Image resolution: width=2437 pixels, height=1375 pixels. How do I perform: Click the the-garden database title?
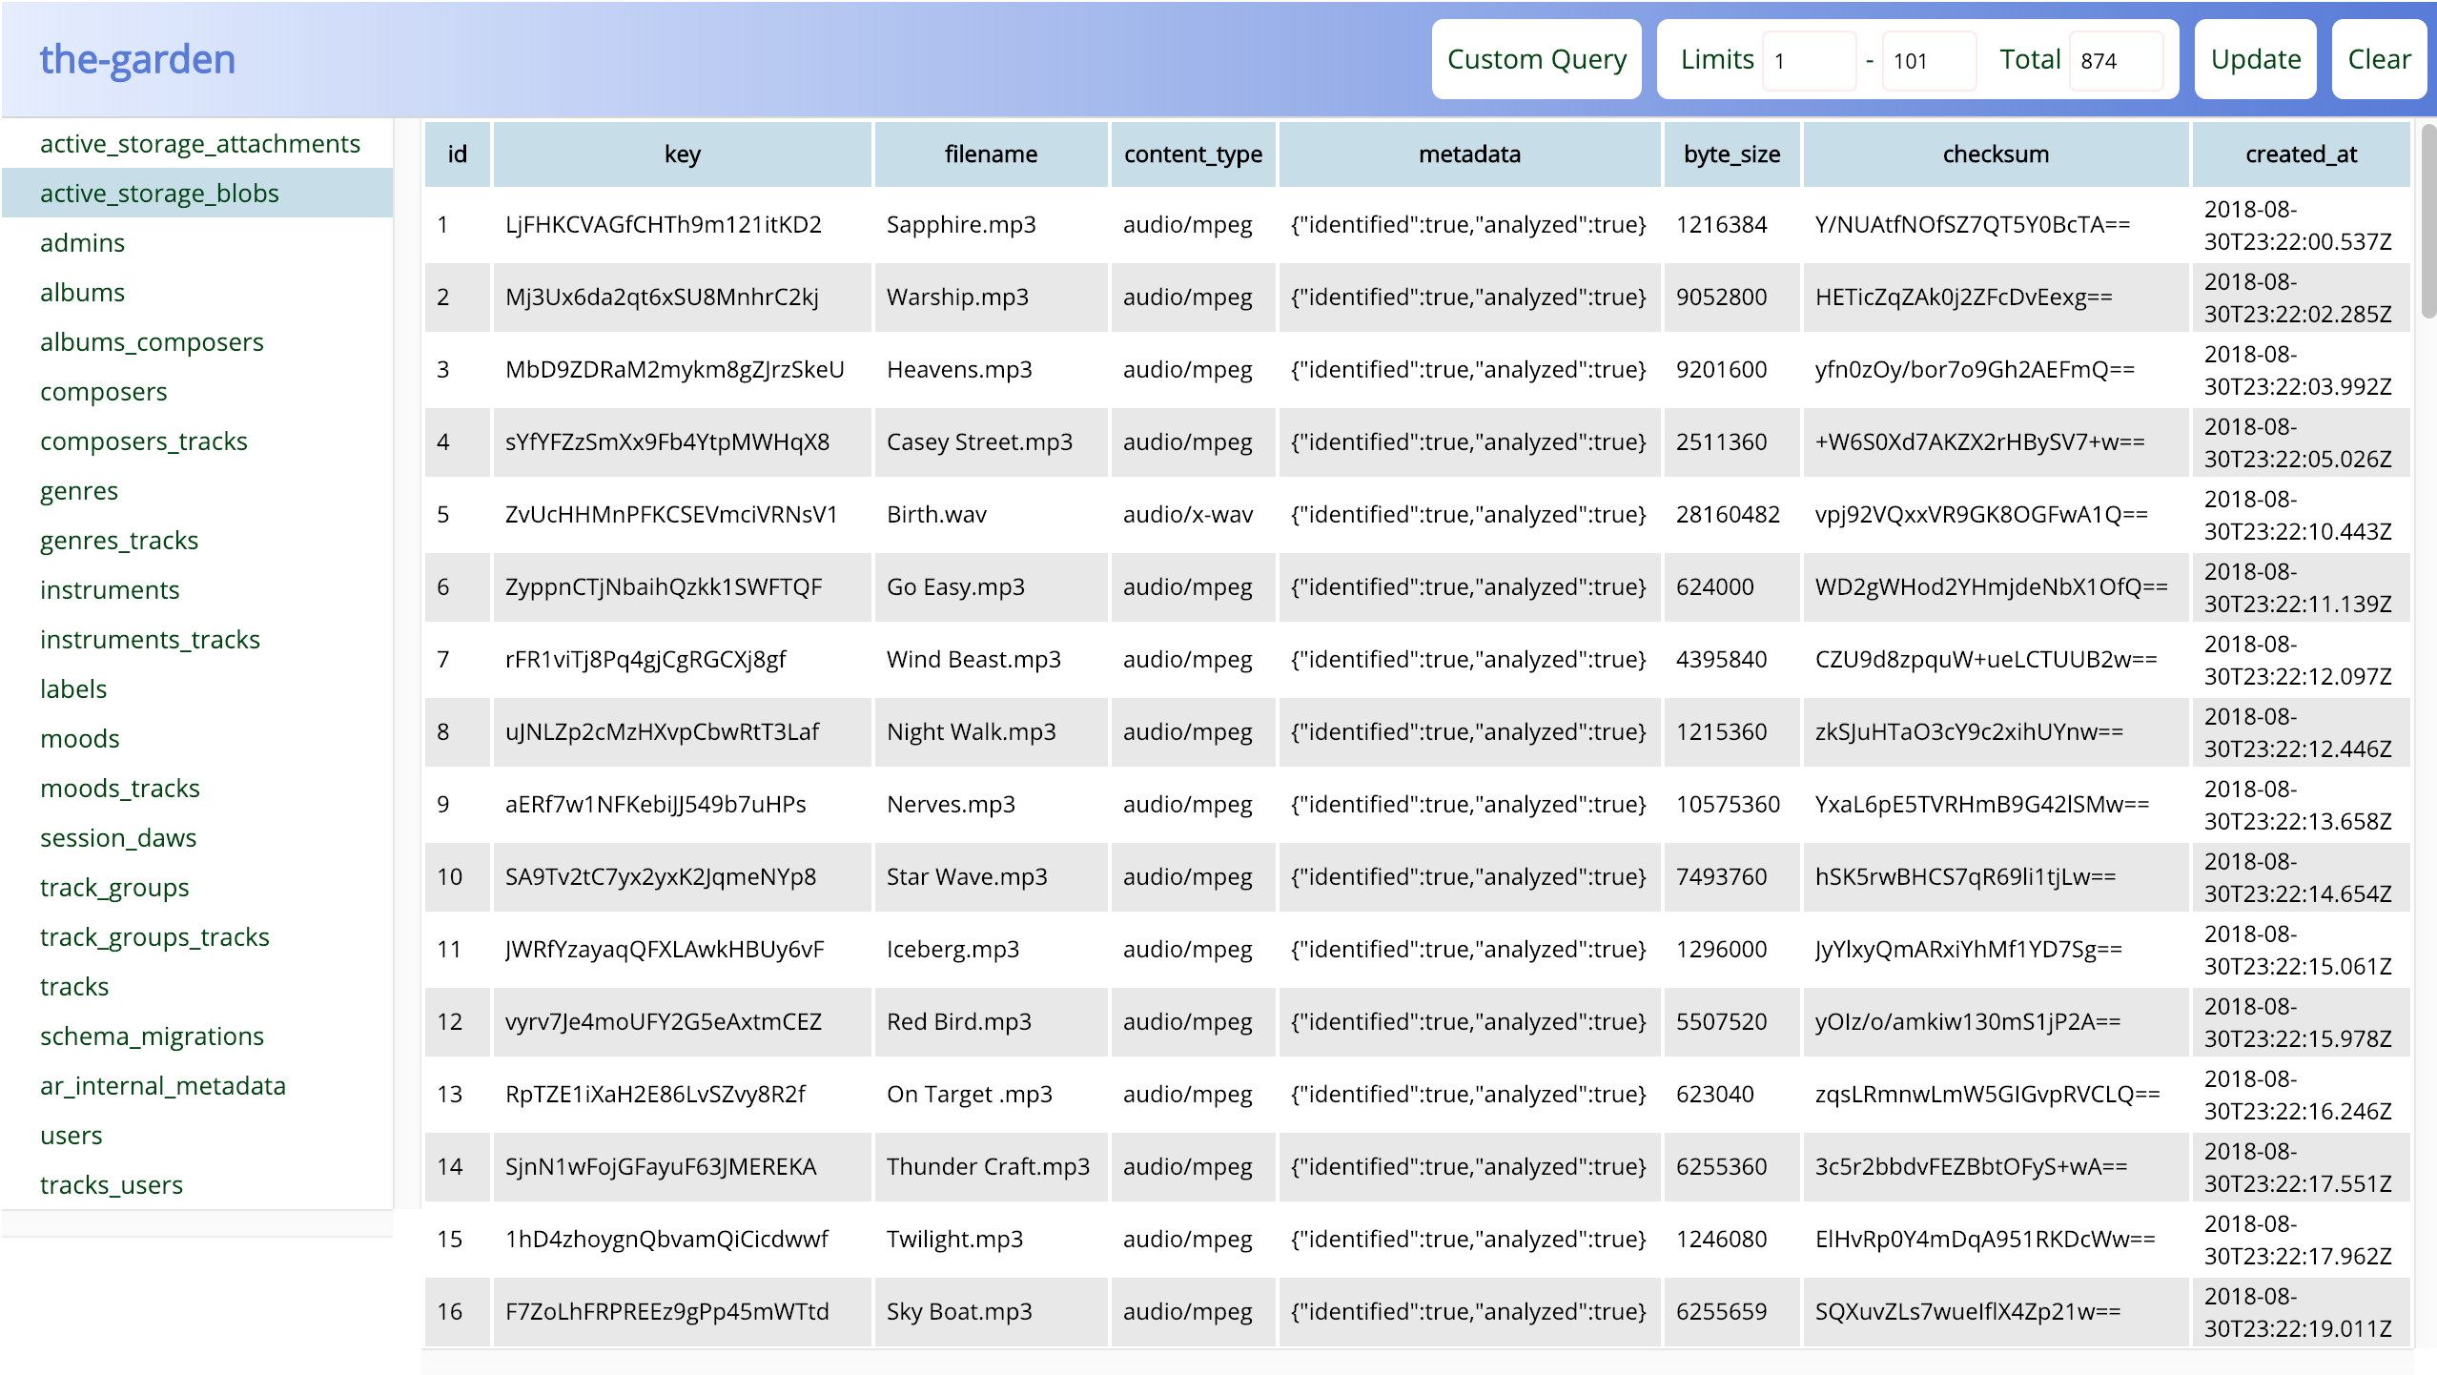click(x=137, y=59)
